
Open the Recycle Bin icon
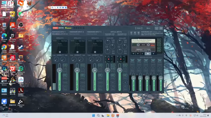(4, 26)
